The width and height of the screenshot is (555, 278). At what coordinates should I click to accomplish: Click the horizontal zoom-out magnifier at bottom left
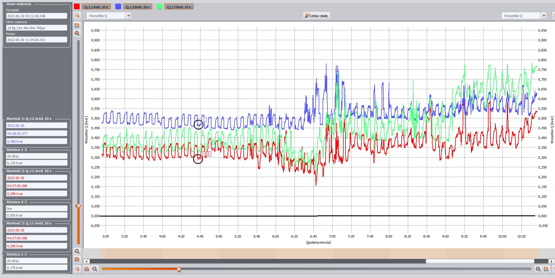(95, 269)
